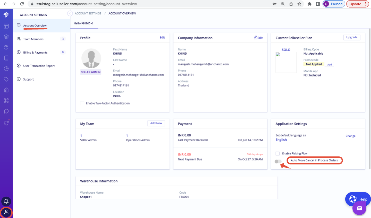The width and height of the screenshot is (371, 218).
Task: Go back in browser history
Action: (5, 4)
